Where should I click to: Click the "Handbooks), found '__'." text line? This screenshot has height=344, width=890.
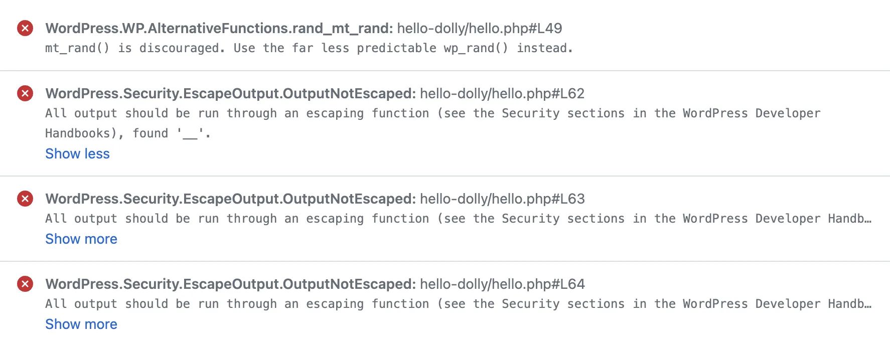coord(128,133)
